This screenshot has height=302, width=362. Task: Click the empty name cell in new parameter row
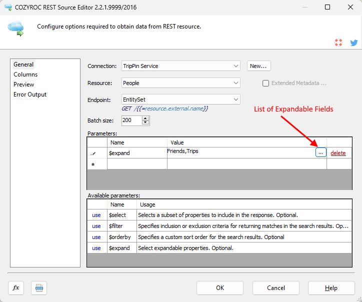click(x=137, y=164)
